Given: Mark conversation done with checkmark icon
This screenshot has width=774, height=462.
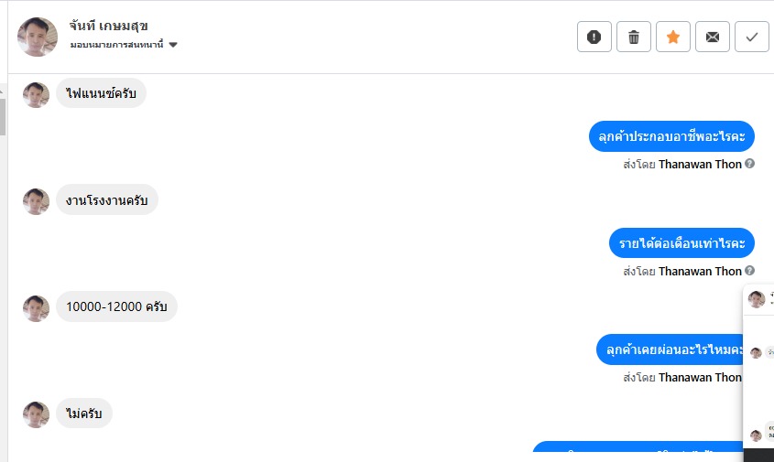Looking at the screenshot, I should point(751,37).
